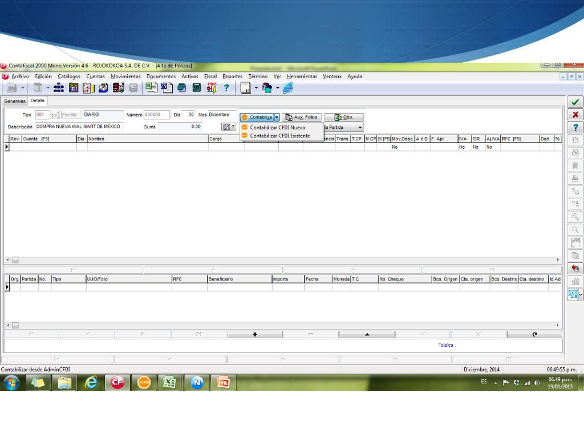Open the Archivo menu
The image size is (584, 438).
click(20, 76)
